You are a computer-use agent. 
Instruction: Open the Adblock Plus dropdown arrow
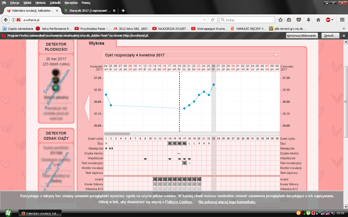pos(332,20)
